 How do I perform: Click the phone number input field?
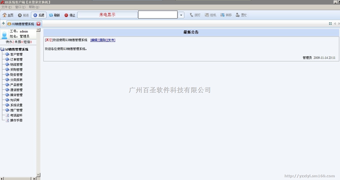tap(157, 15)
